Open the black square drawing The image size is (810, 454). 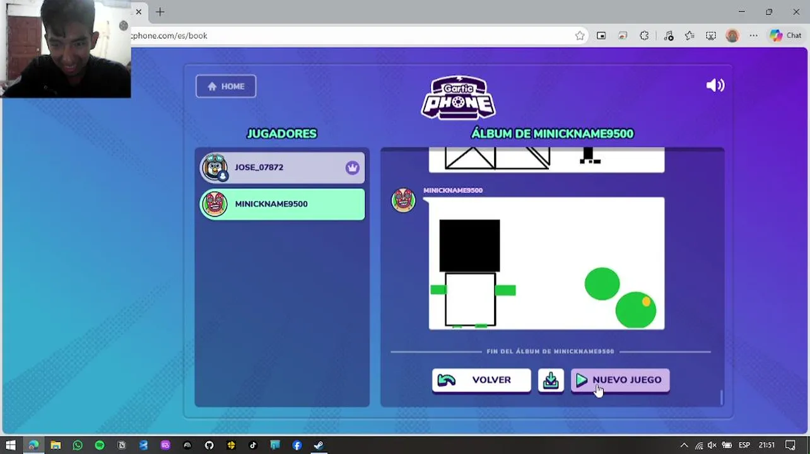click(546, 264)
